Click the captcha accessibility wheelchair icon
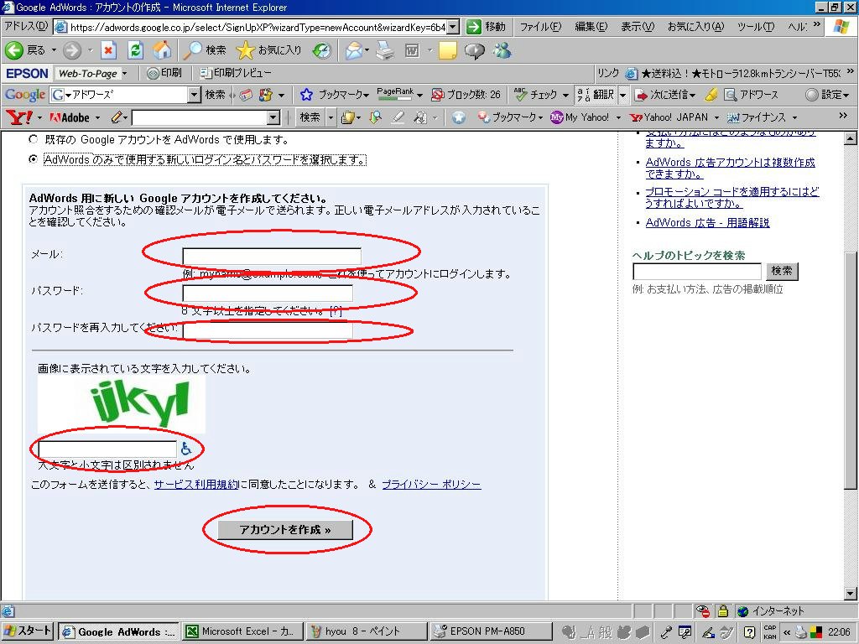This screenshot has height=644, width=859. 186,449
